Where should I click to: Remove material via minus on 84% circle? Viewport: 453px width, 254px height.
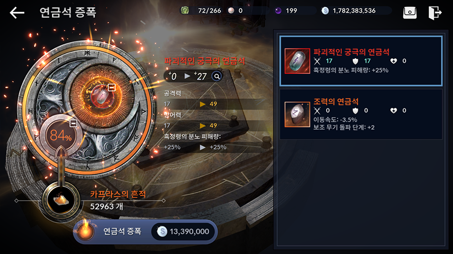(73, 123)
